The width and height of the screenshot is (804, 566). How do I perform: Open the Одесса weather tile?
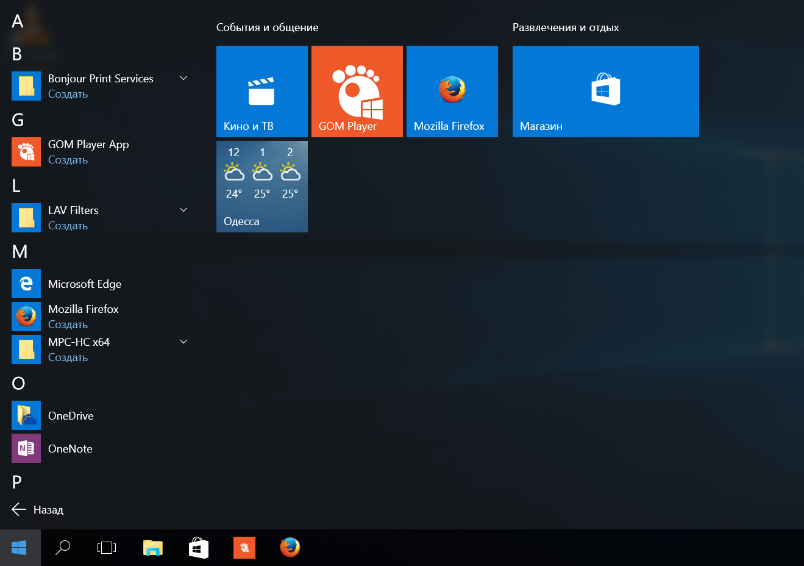tap(262, 187)
